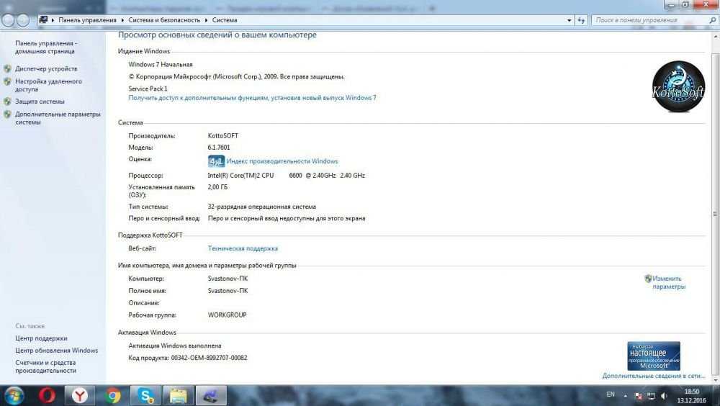The image size is (720, 406).
Task: Click shield icon beside Настройка удаленного доступа
Action: pos(7,81)
